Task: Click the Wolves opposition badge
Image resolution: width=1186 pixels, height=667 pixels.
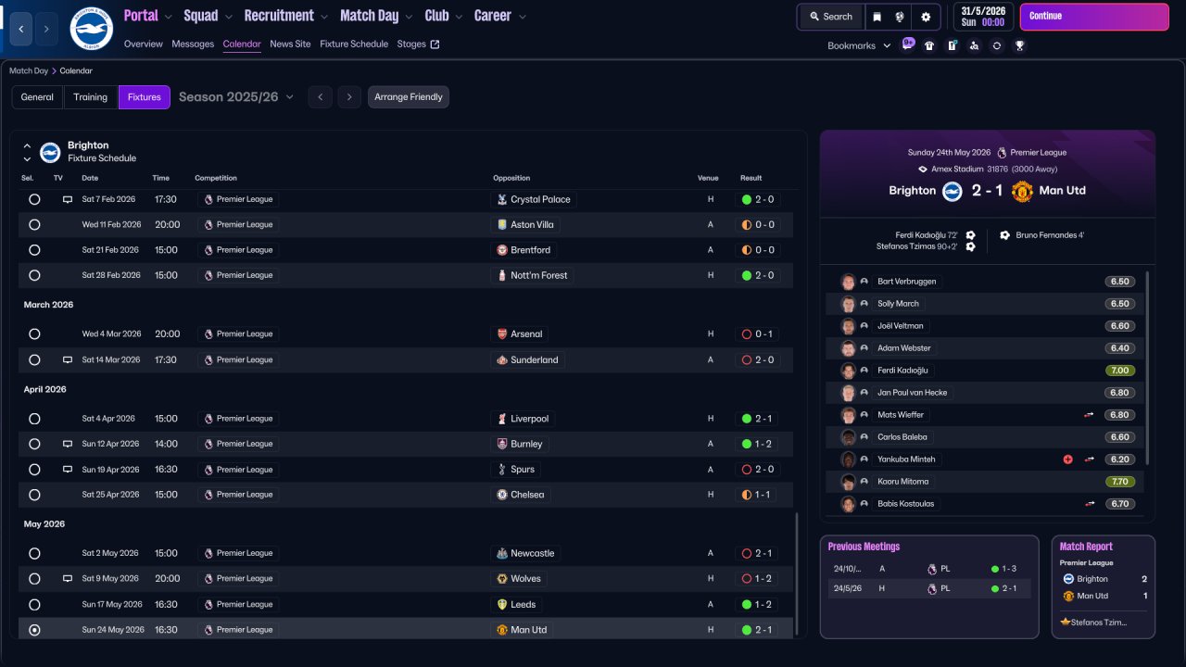Action: [x=502, y=578]
